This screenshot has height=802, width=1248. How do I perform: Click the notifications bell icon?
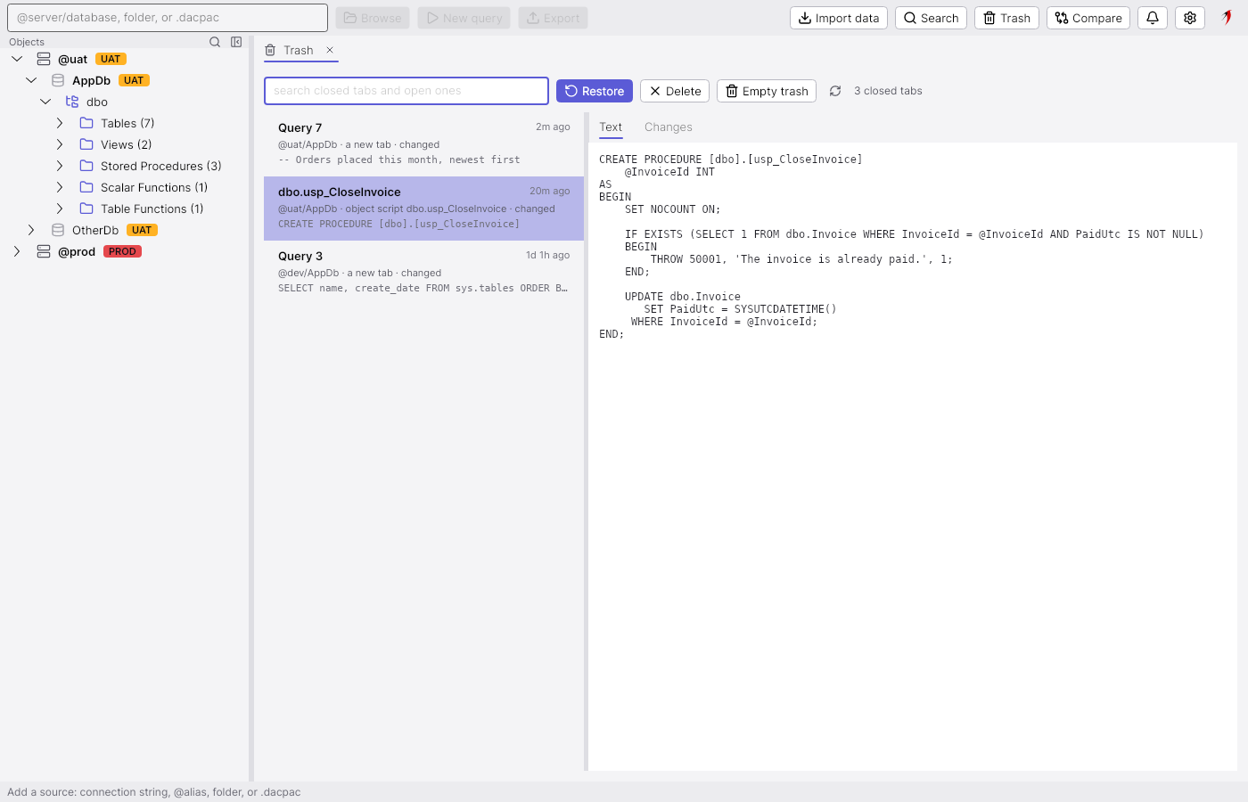pos(1153,18)
